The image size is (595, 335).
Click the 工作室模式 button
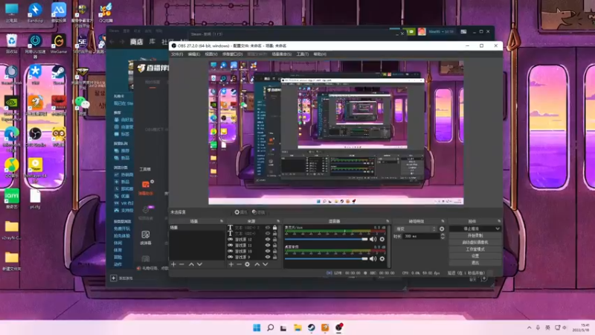tap(475, 249)
